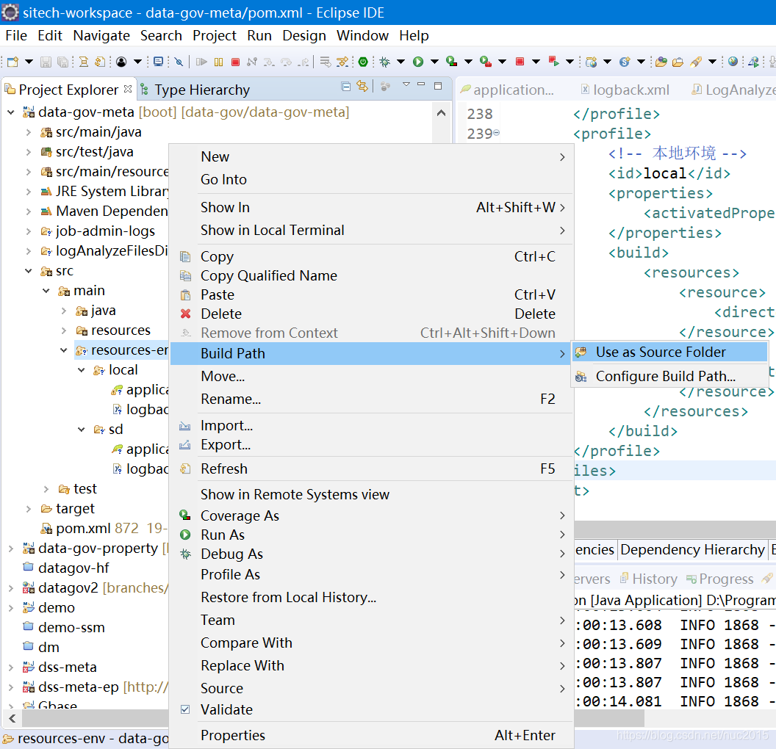This screenshot has width=776, height=749.
Task: Click the user profile circle toolbar icon
Action: [x=121, y=62]
